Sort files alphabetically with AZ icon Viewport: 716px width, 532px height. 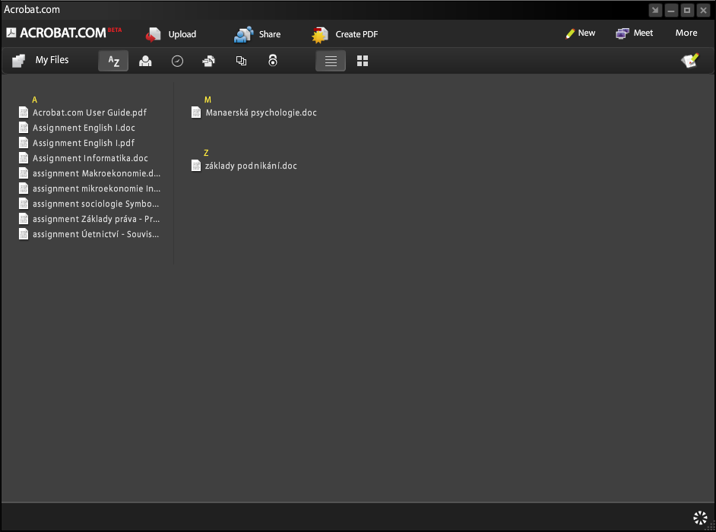[113, 61]
